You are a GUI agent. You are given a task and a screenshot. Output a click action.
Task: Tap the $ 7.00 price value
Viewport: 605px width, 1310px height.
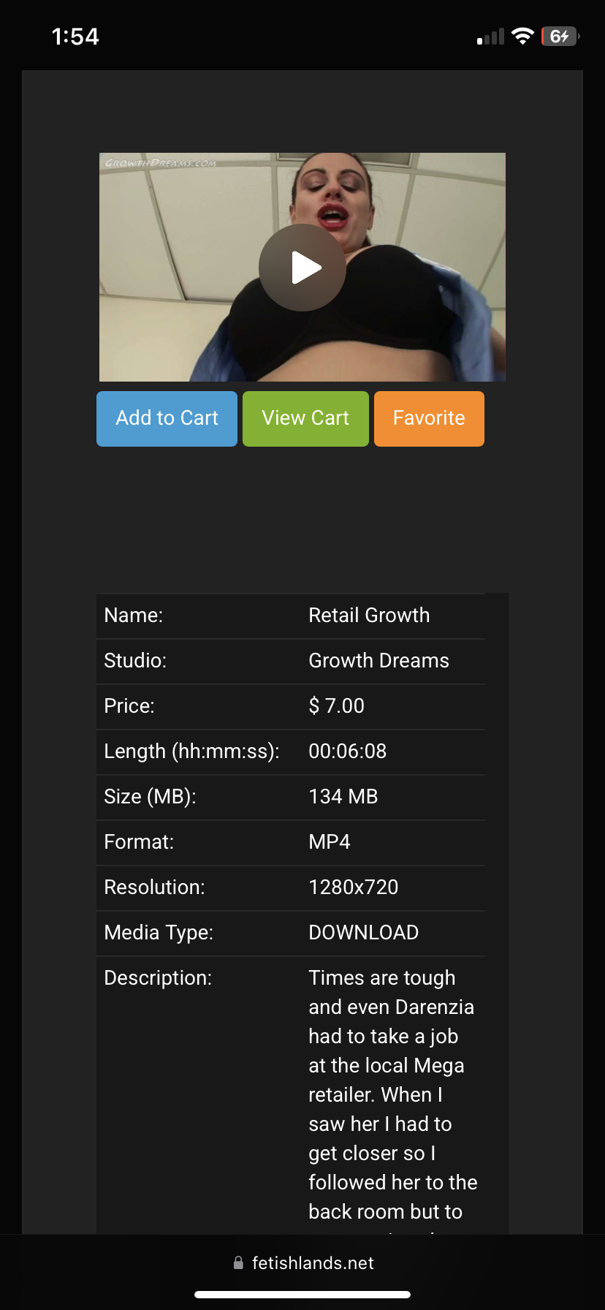click(x=336, y=706)
